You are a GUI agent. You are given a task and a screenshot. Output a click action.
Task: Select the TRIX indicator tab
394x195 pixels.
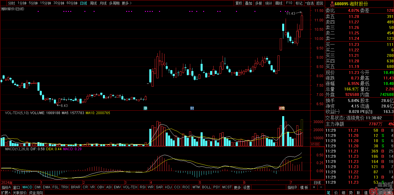pos(65,187)
